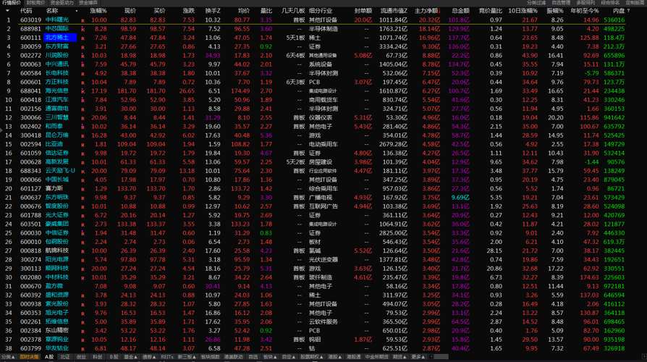This screenshot has height=362, width=647.
Task: Expand the 债券 bottom tab menu
Action: click(x=148, y=357)
